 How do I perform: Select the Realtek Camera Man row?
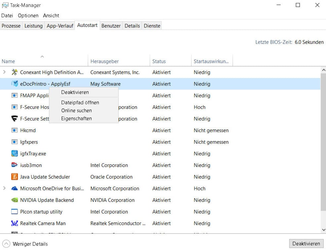click(160, 223)
